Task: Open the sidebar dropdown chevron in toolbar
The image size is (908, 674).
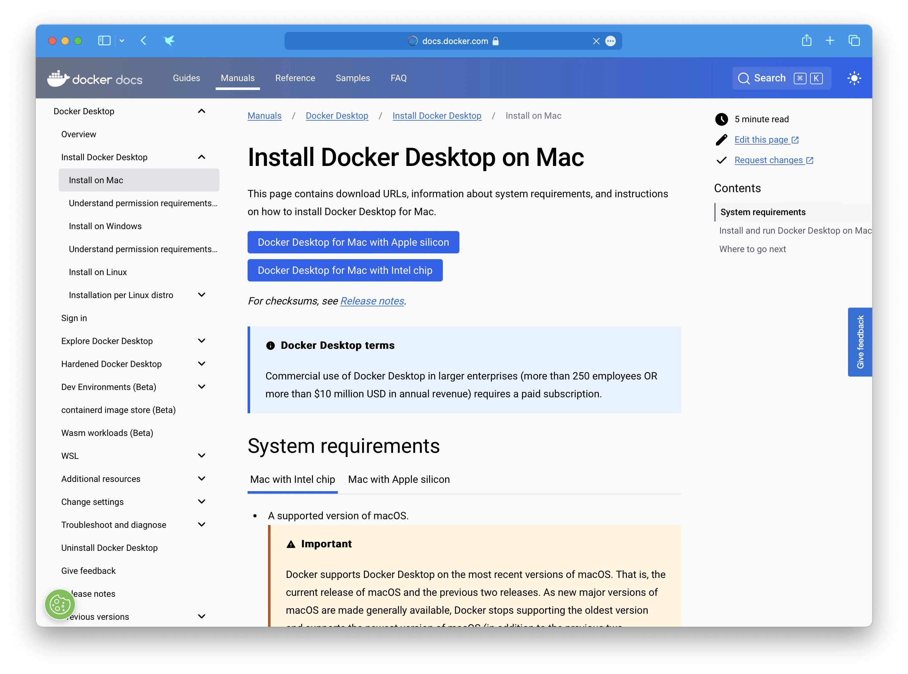Action: point(122,41)
